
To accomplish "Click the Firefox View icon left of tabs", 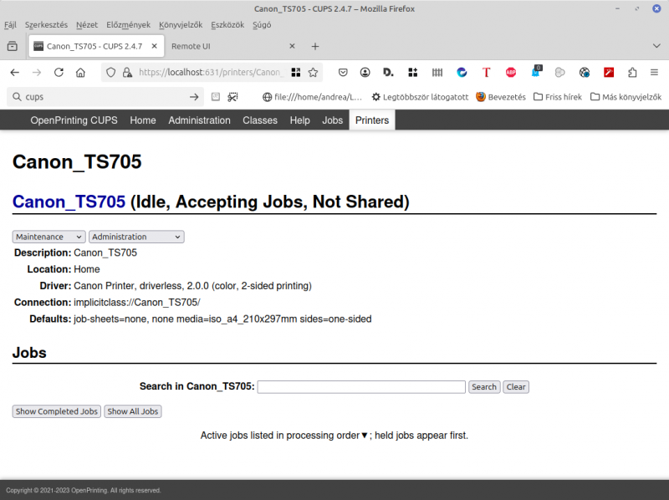I will pyautogui.click(x=13, y=46).
